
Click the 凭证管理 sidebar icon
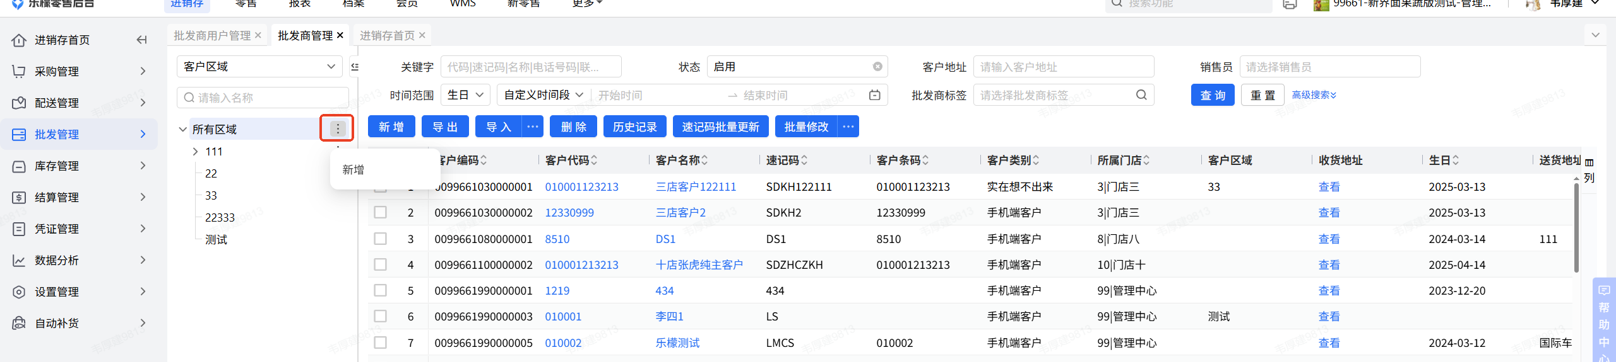[x=19, y=229]
